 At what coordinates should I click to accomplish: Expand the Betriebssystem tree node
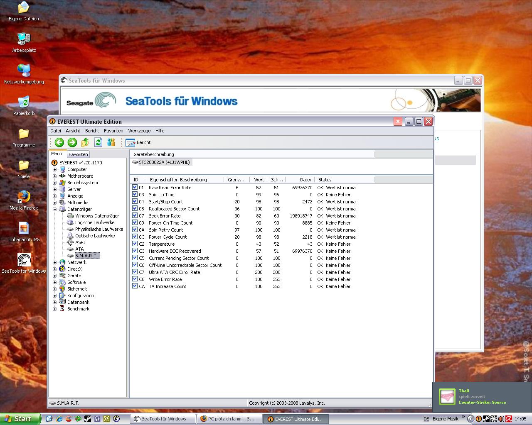(54, 183)
